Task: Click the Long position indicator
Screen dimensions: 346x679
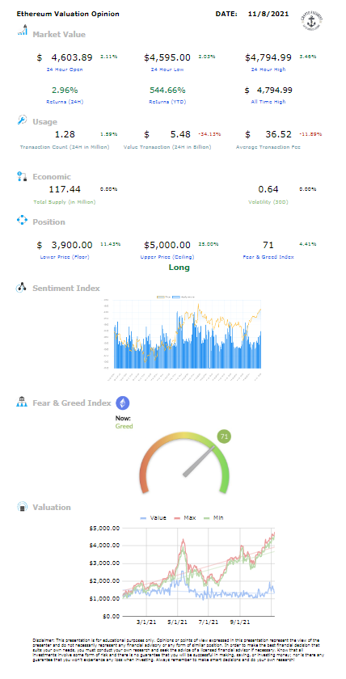Action: click(x=179, y=268)
